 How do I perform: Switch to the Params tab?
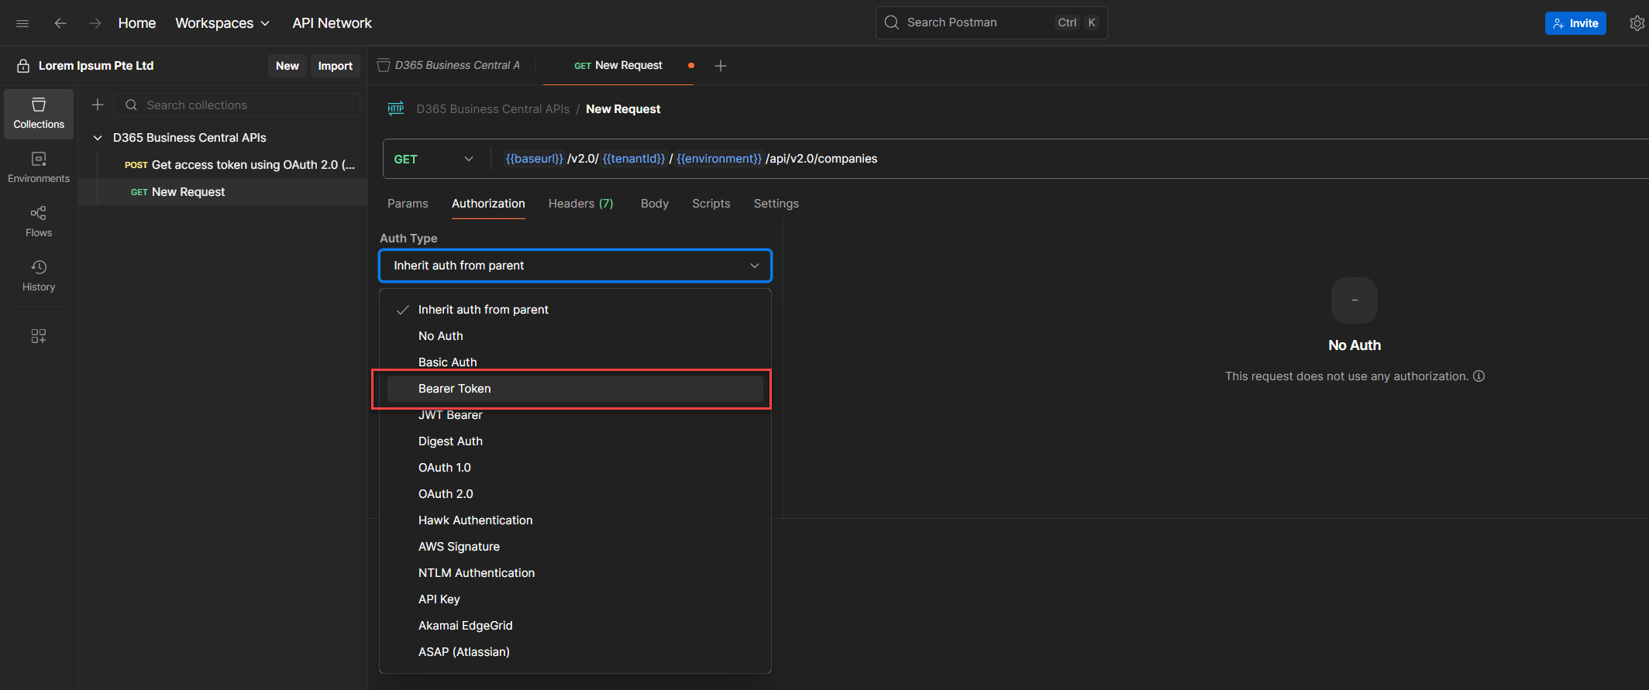(x=408, y=204)
